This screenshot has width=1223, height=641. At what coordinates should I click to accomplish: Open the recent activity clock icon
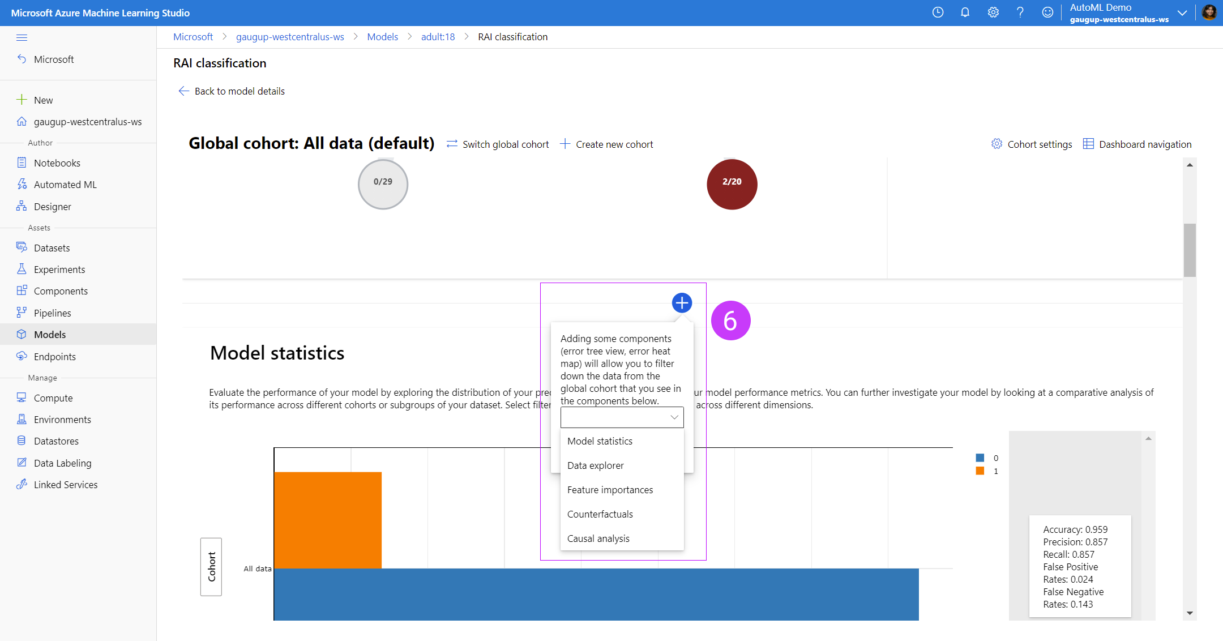[x=938, y=12]
